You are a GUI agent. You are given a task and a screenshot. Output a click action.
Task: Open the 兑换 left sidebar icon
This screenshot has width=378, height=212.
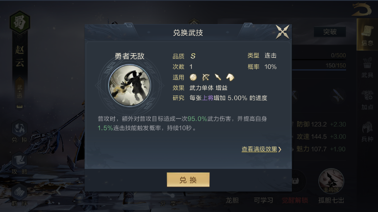pos(19,131)
